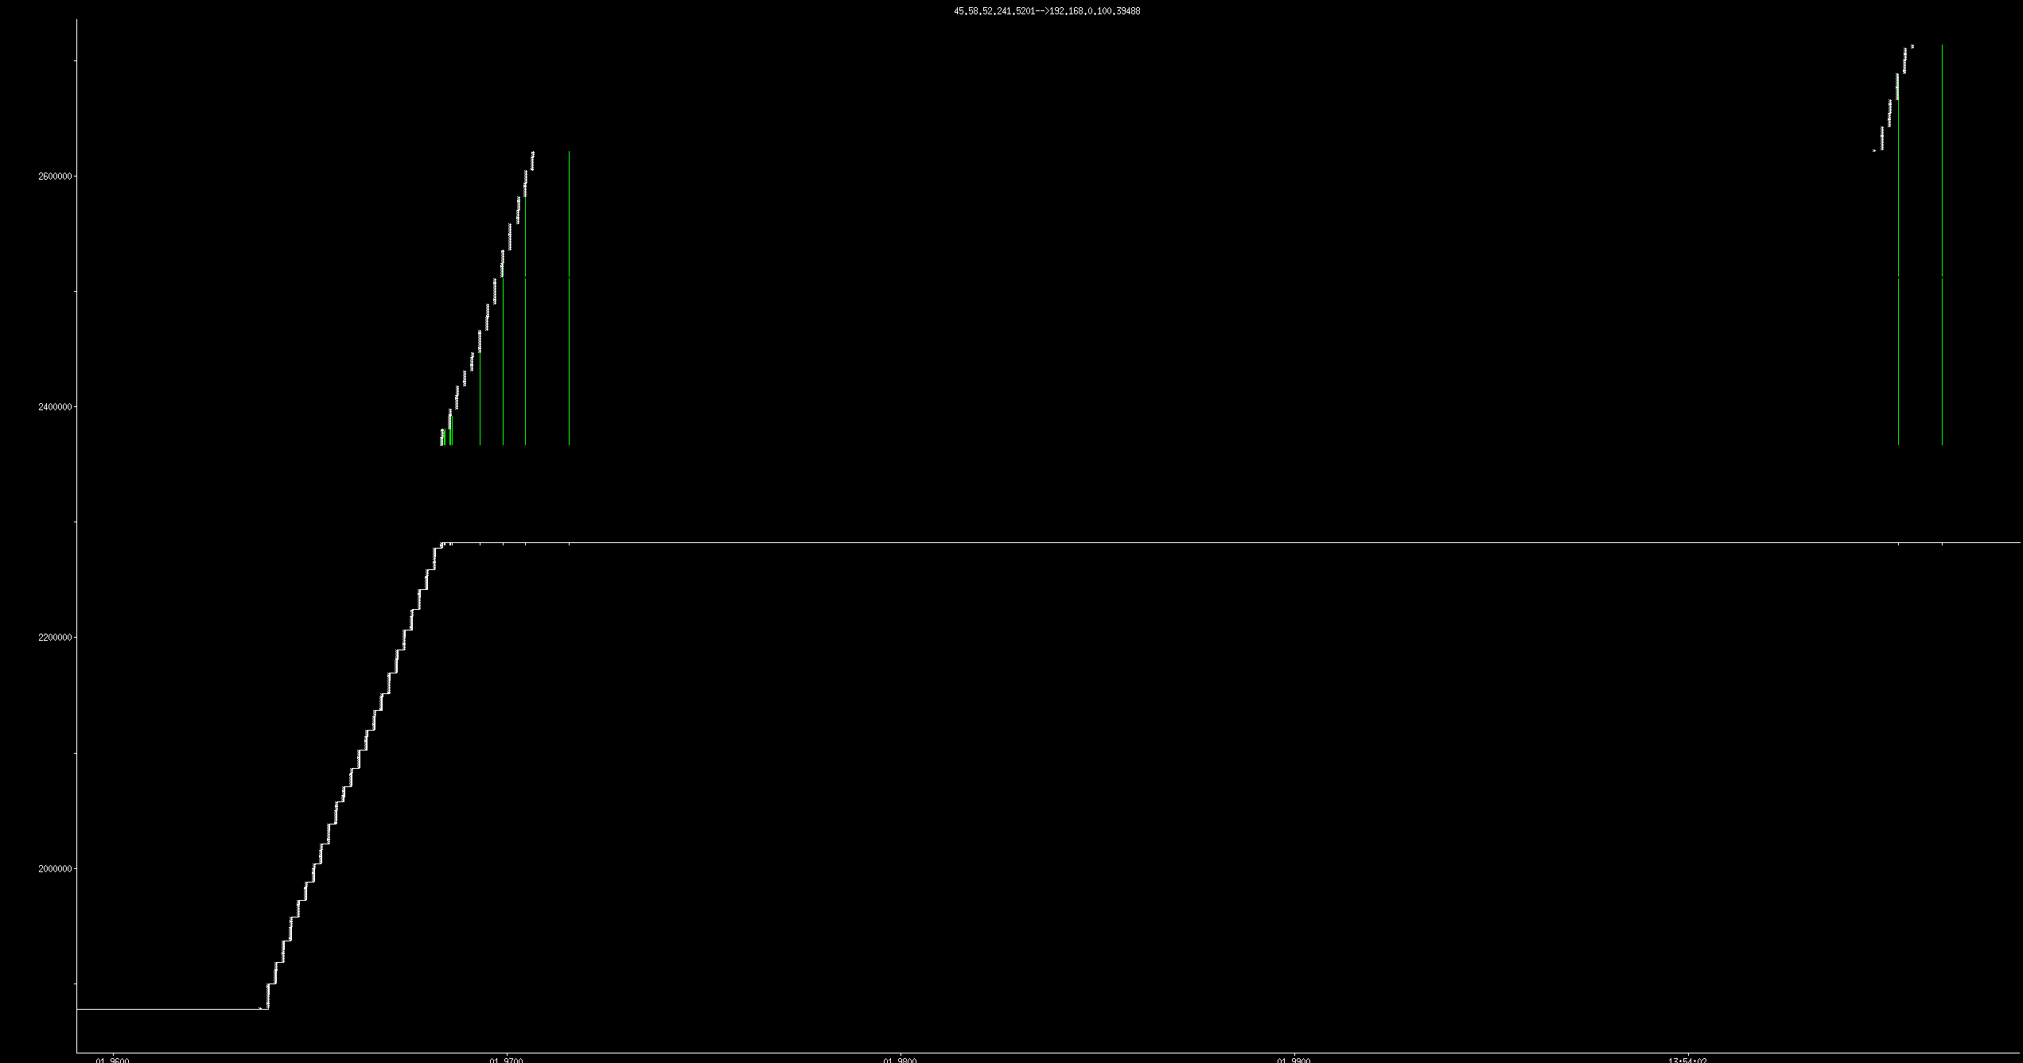Click the isolated vertical line right of left burst
Screen dimensions: 2023x1063
[569, 318]
